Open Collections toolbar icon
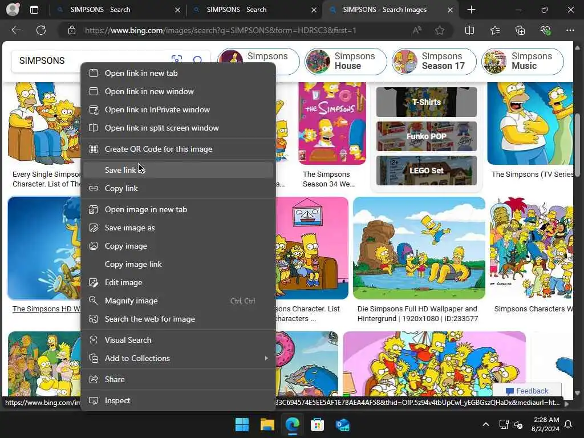The height and width of the screenshot is (438, 584). pyautogui.click(x=520, y=30)
